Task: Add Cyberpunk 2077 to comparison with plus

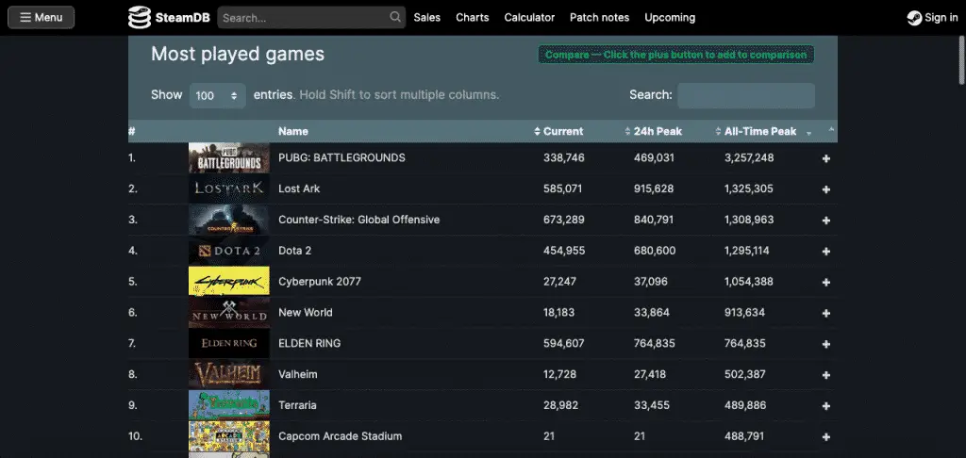Action: click(826, 283)
